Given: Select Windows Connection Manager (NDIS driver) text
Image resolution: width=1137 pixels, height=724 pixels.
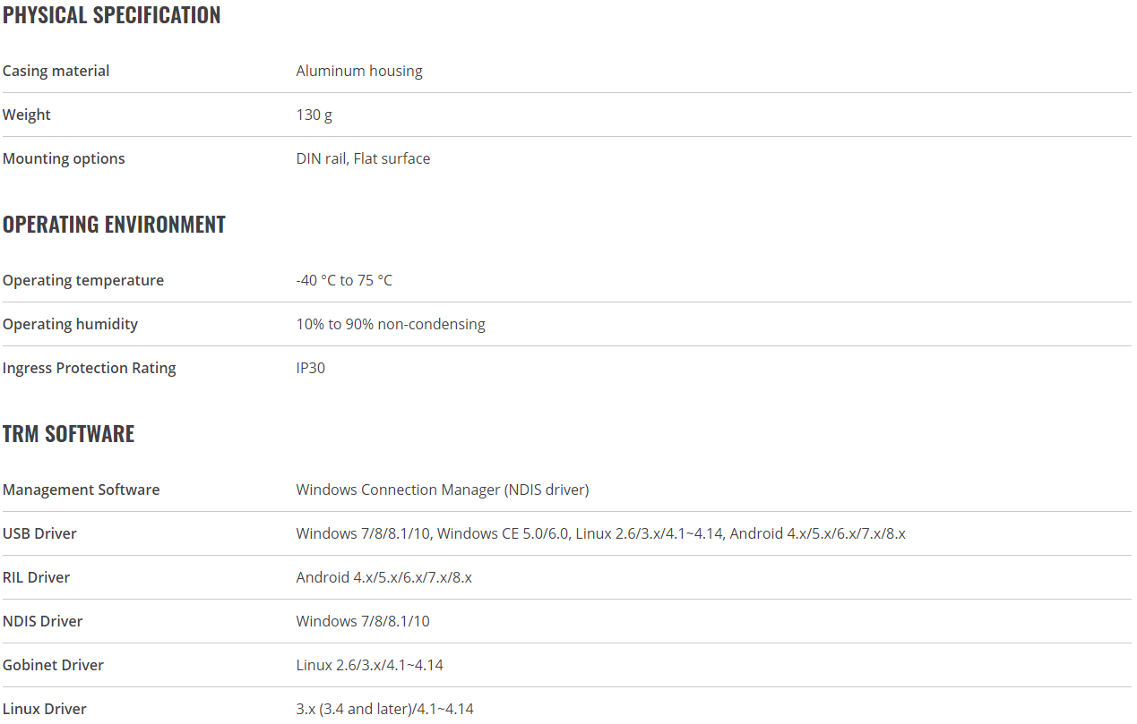Looking at the screenshot, I should click(443, 490).
